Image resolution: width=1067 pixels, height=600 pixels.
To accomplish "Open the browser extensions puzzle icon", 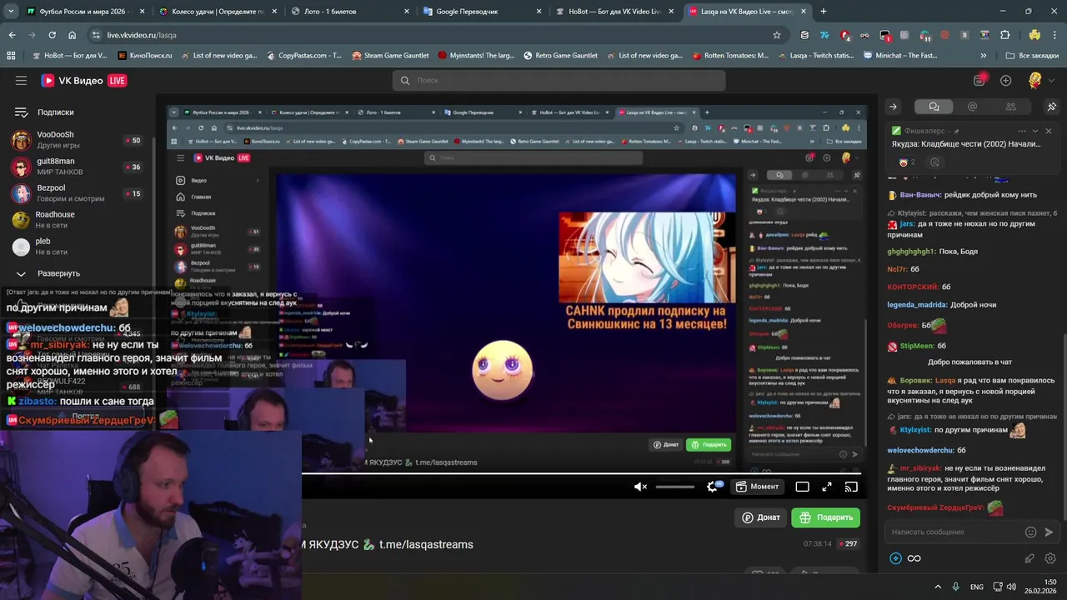I will pyautogui.click(x=1005, y=35).
